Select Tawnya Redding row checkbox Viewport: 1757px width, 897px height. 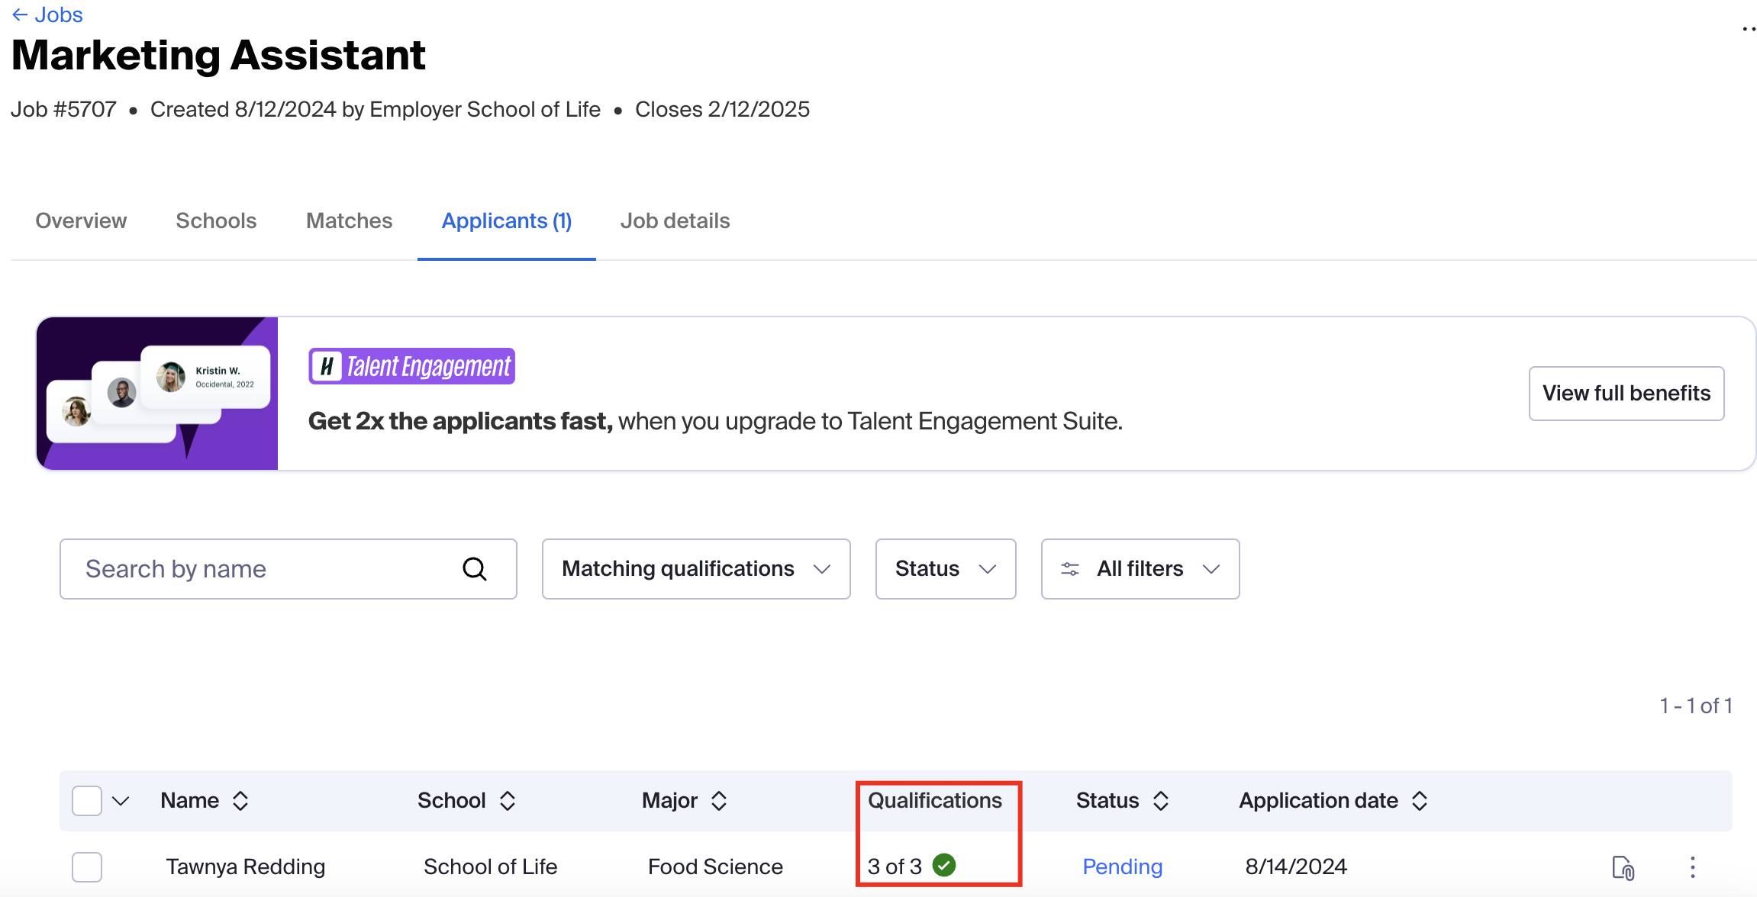coord(87,867)
